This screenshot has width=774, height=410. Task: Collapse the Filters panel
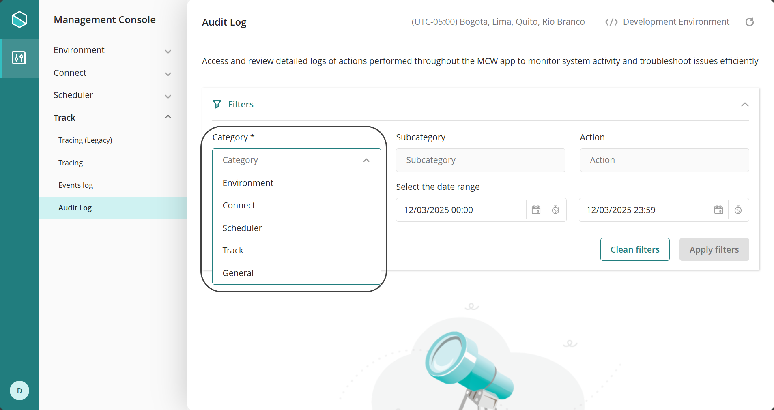[745, 105]
